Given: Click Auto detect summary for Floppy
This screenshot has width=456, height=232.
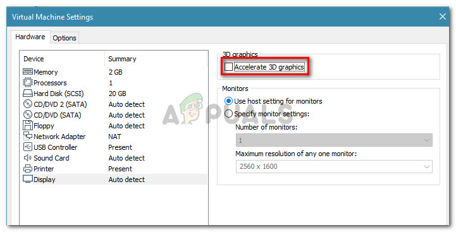Looking at the screenshot, I should [126, 126].
